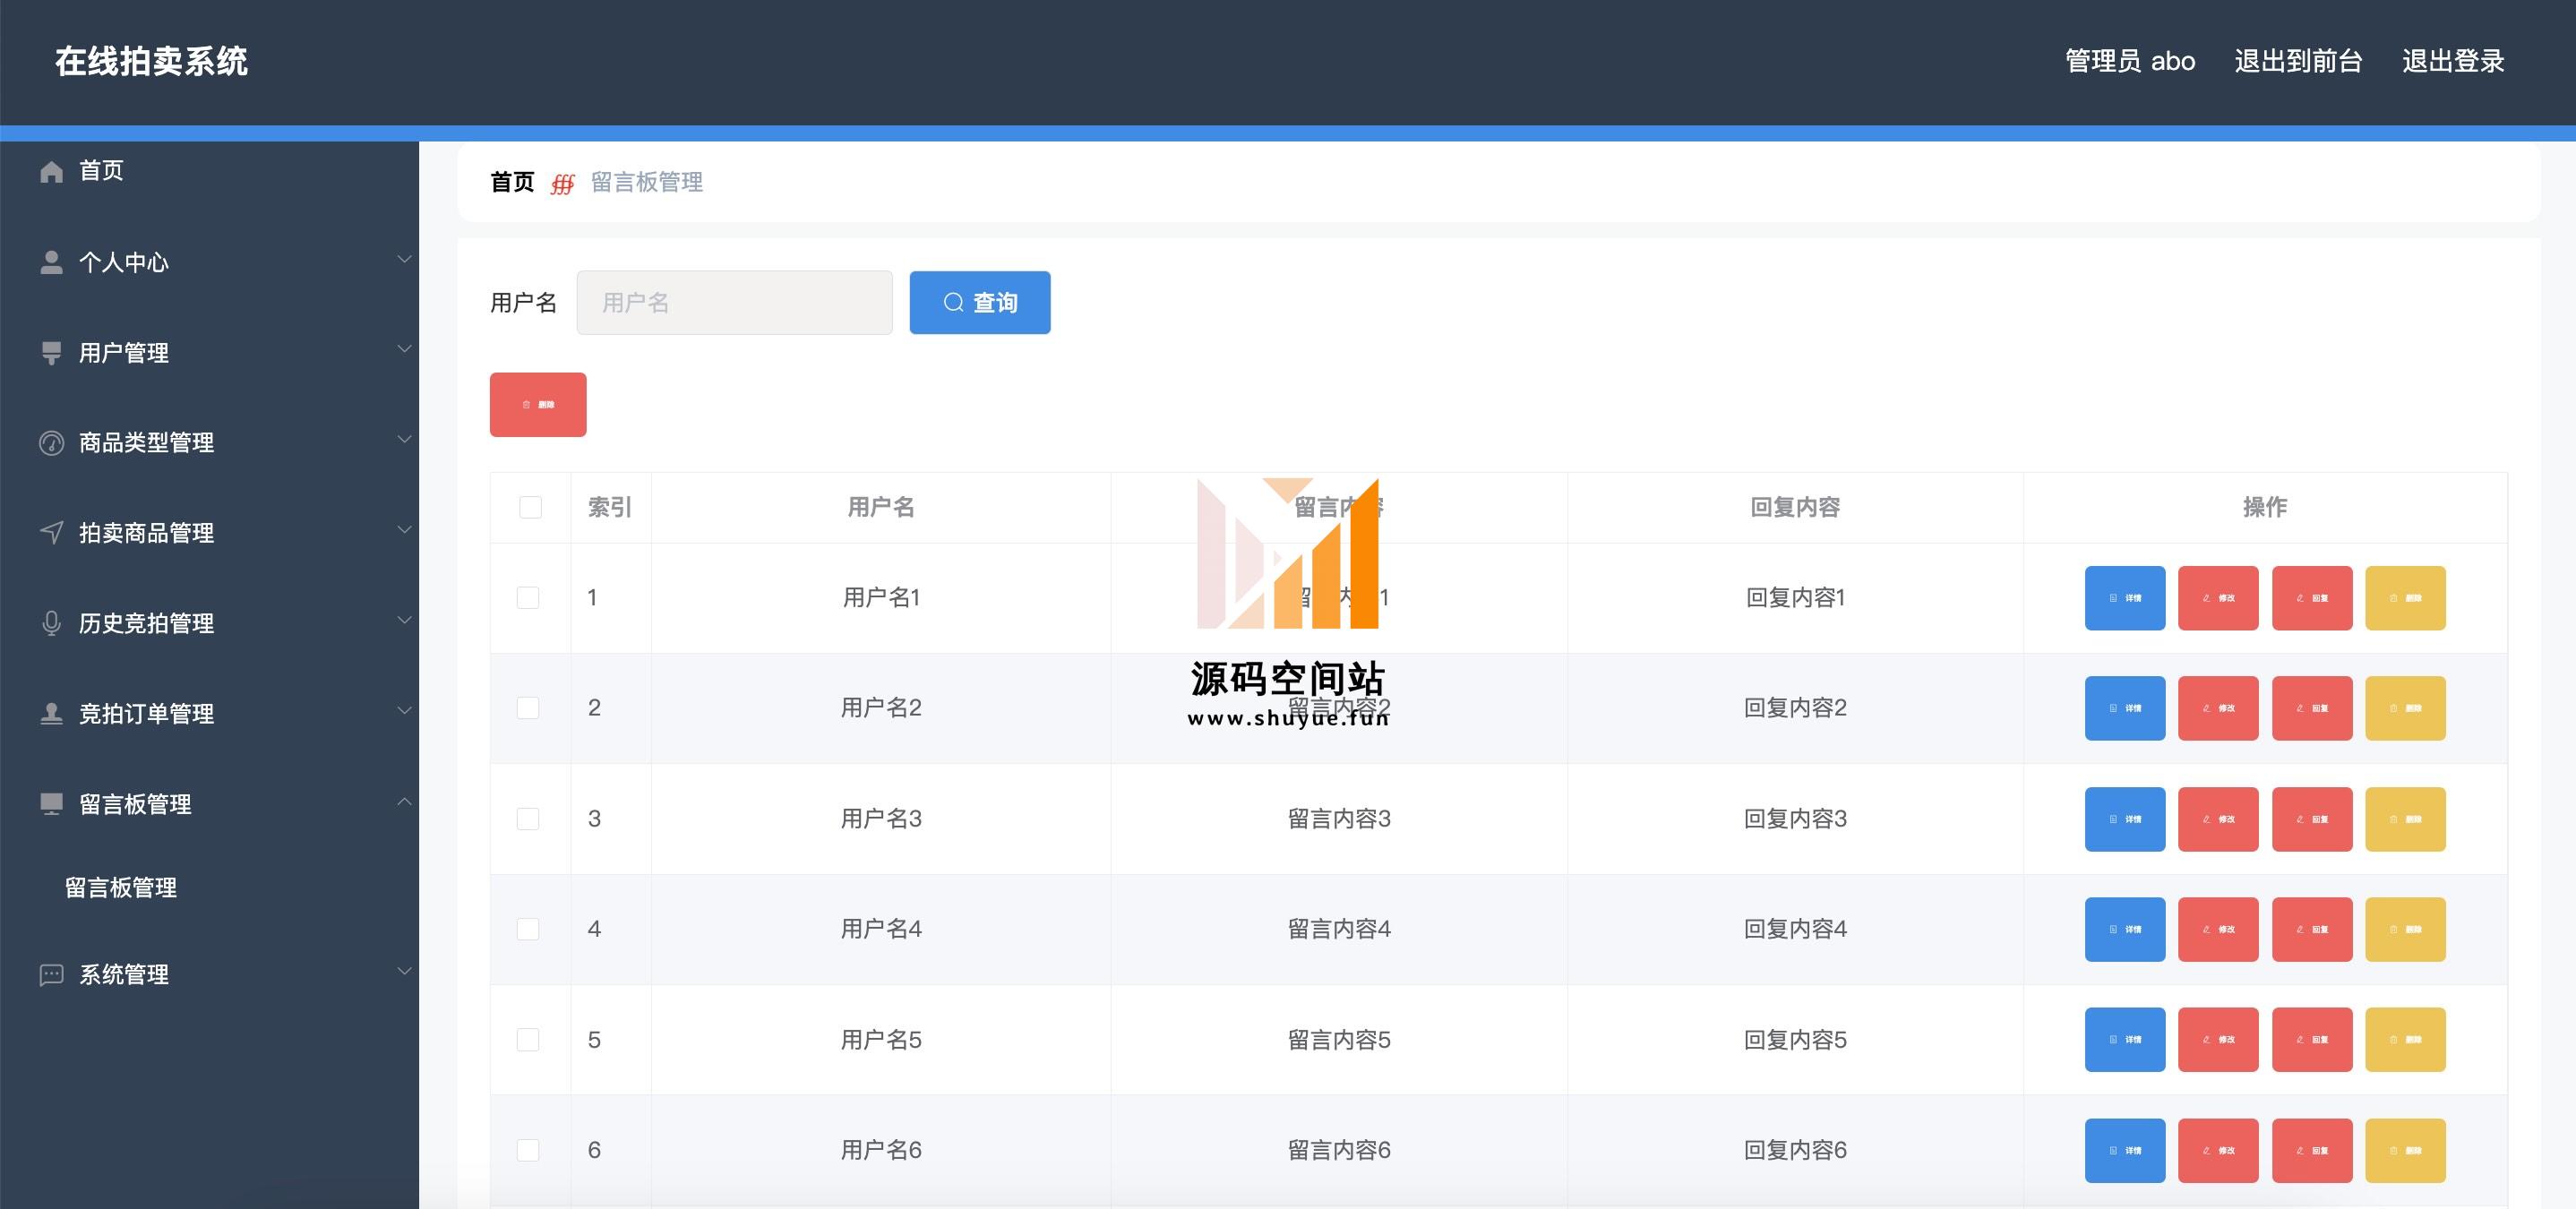The image size is (2576, 1209).
Task: Check the checkbox for row 3
Action: [528, 819]
